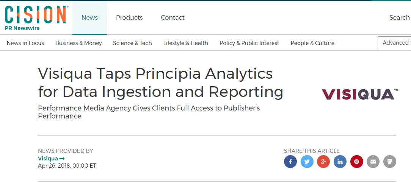The height and width of the screenshot is (182, 411).
Task: Open People & Culture category
Action: point(312,43)
